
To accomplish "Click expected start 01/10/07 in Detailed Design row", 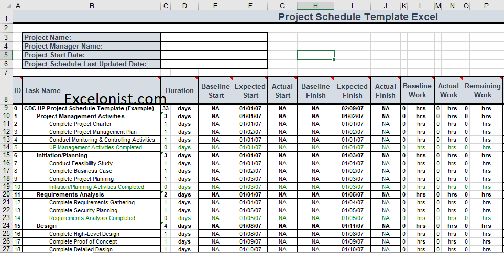I will click(x=250, y=249).
